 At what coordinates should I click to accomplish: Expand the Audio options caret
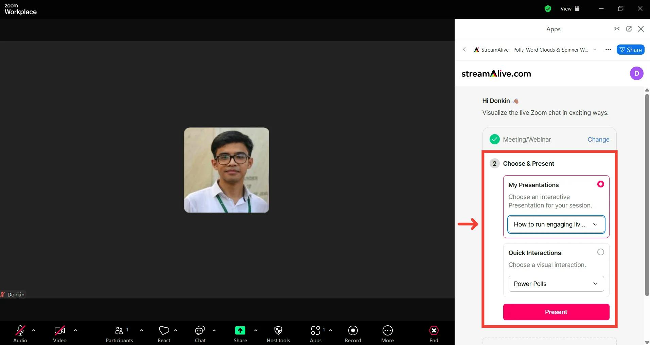34,330
